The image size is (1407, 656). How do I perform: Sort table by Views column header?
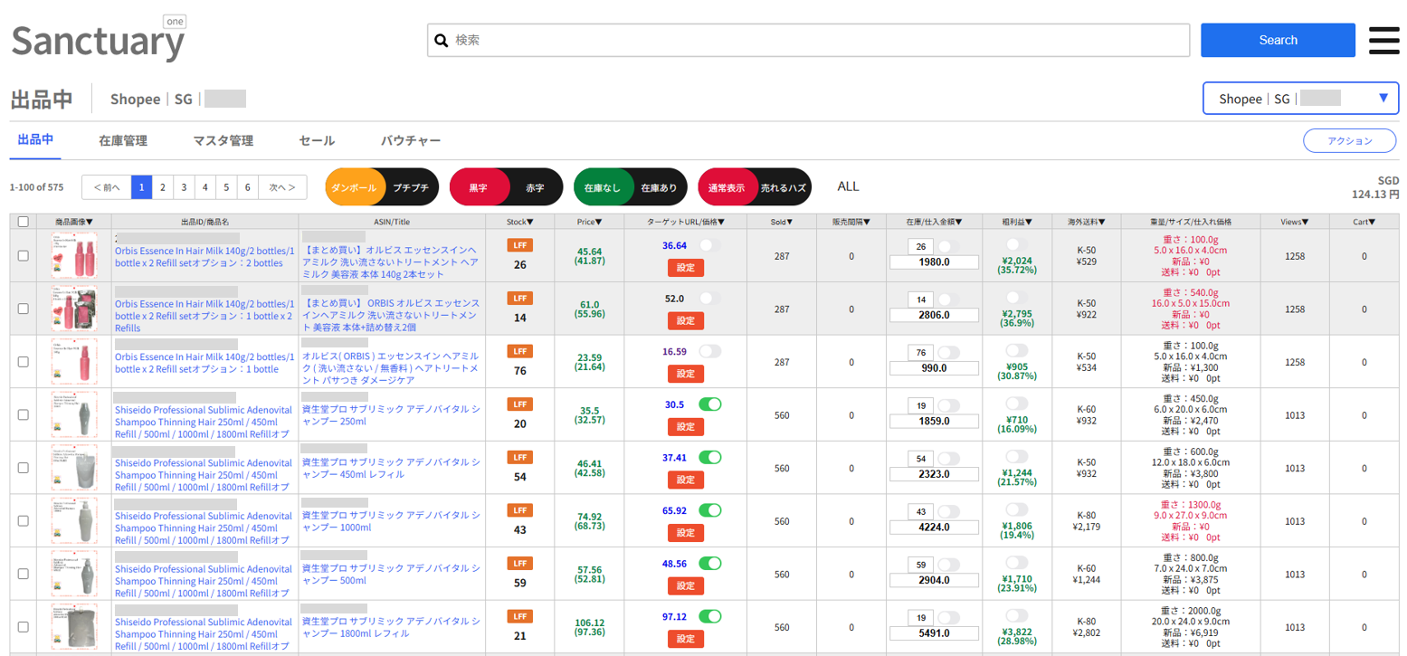1294,221
